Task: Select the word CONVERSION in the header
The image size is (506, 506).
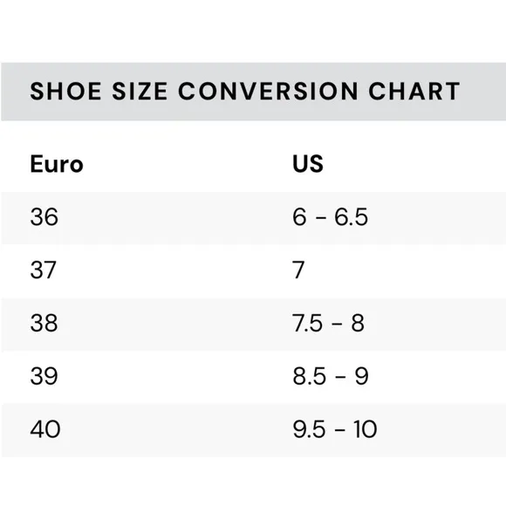Action: [268, 92]
